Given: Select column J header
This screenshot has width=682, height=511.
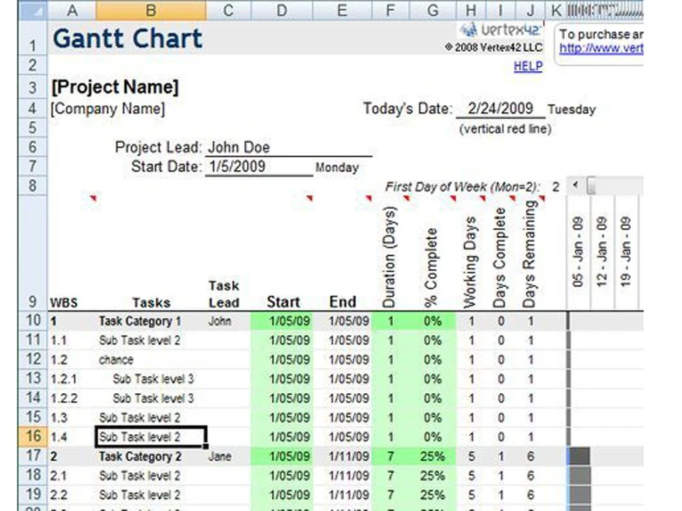Looking at the screenshot, I should [530, 10].
